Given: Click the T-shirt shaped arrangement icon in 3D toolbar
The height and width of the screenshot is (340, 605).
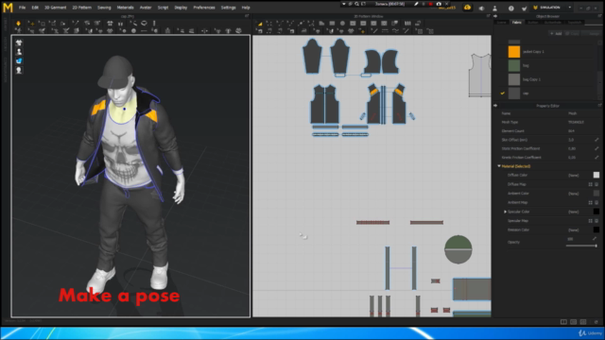Looking at the screenshot, I should [110, 23].
